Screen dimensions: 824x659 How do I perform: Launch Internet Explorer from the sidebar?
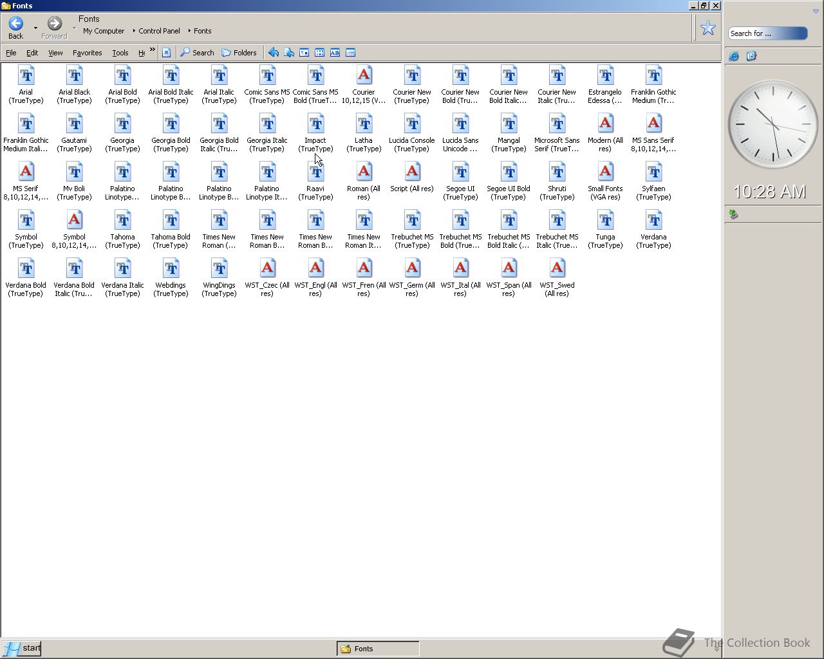tap(734, 57)
